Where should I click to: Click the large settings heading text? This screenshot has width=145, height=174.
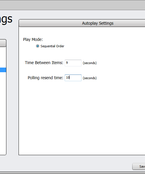click(6, 19)
